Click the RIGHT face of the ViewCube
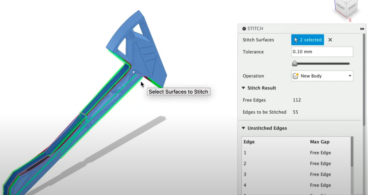The width and height of the screenshot is (368, 195). point(352,7)
